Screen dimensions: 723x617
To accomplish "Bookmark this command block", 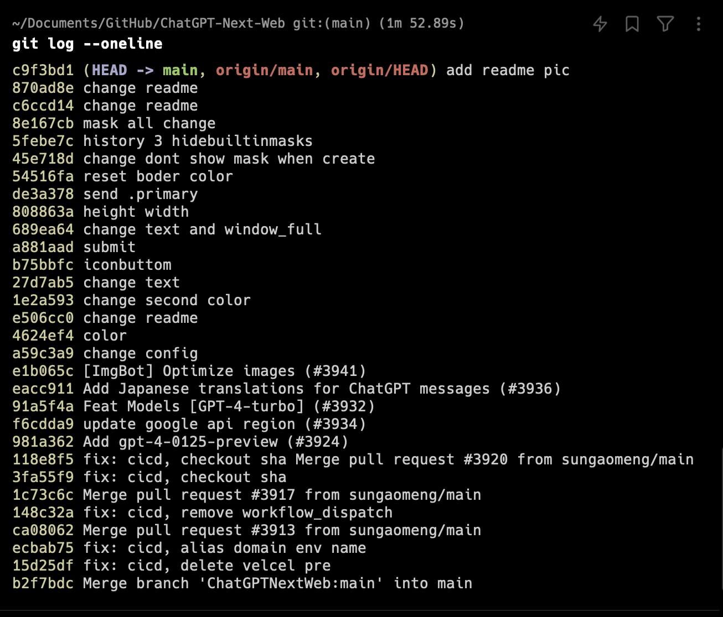I will 632,24.
